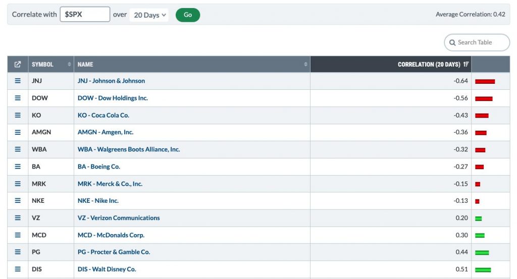Click the Average Correlation: 0.42 text
Image resolution: width=517 pixels, height=279 pixels.
coord(470,15)
